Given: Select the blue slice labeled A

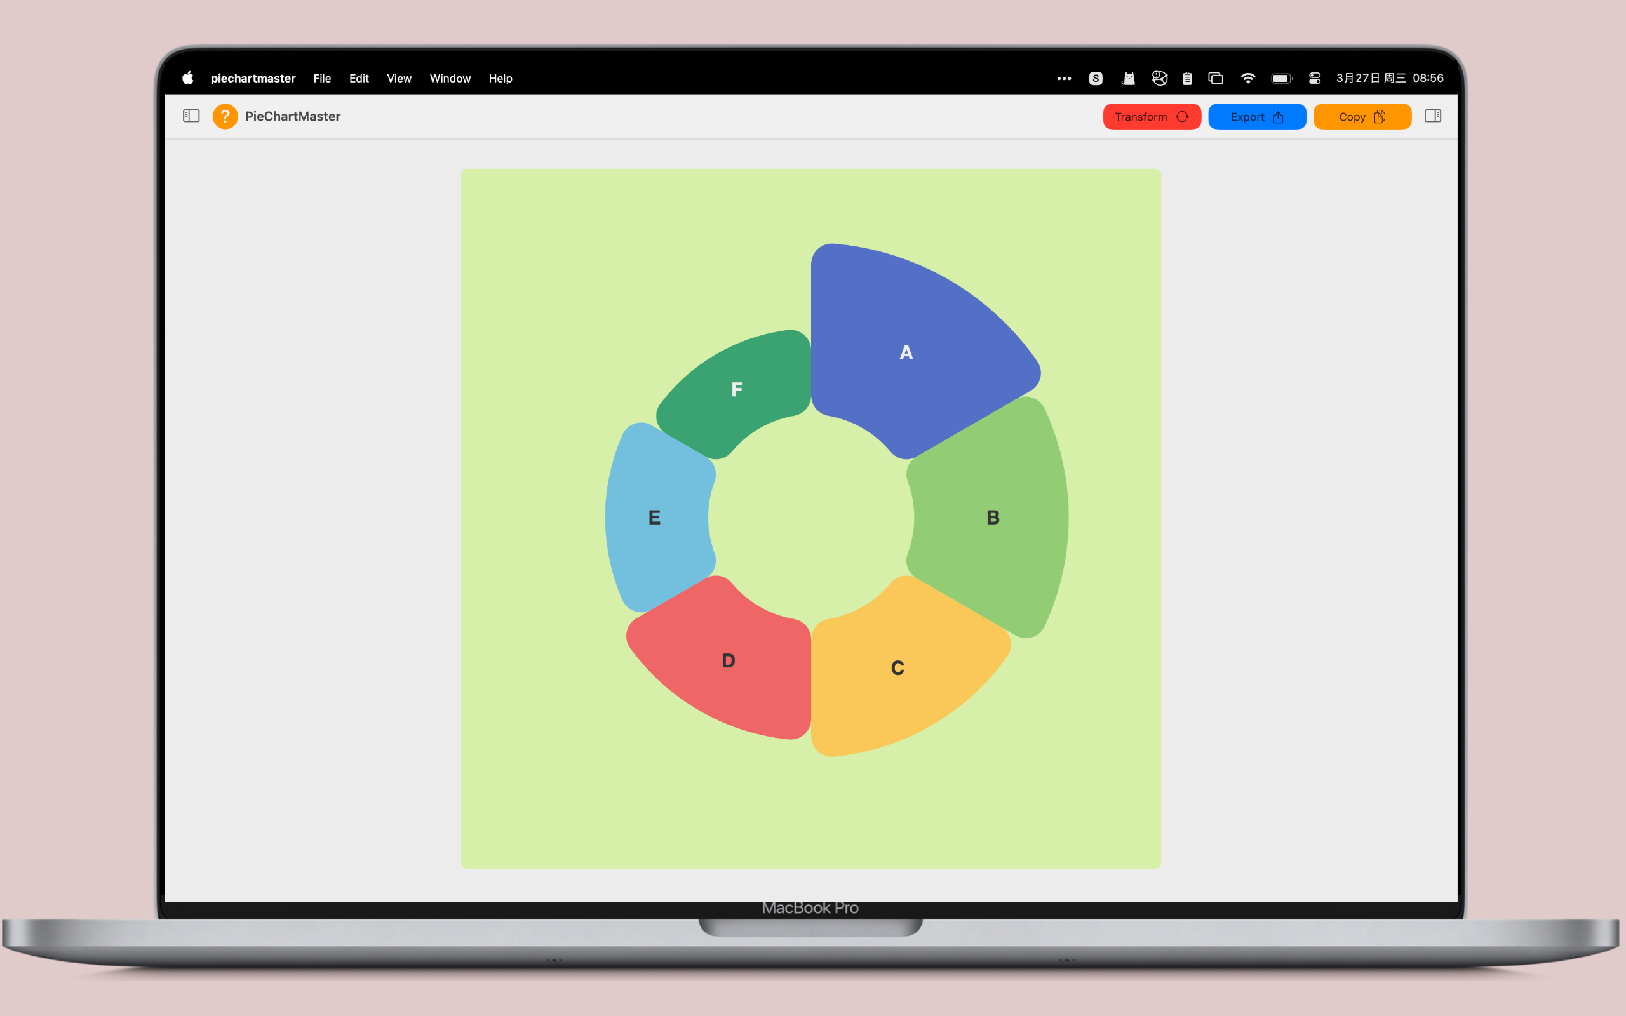Looking at the screenshot, I should click(906, 351).
